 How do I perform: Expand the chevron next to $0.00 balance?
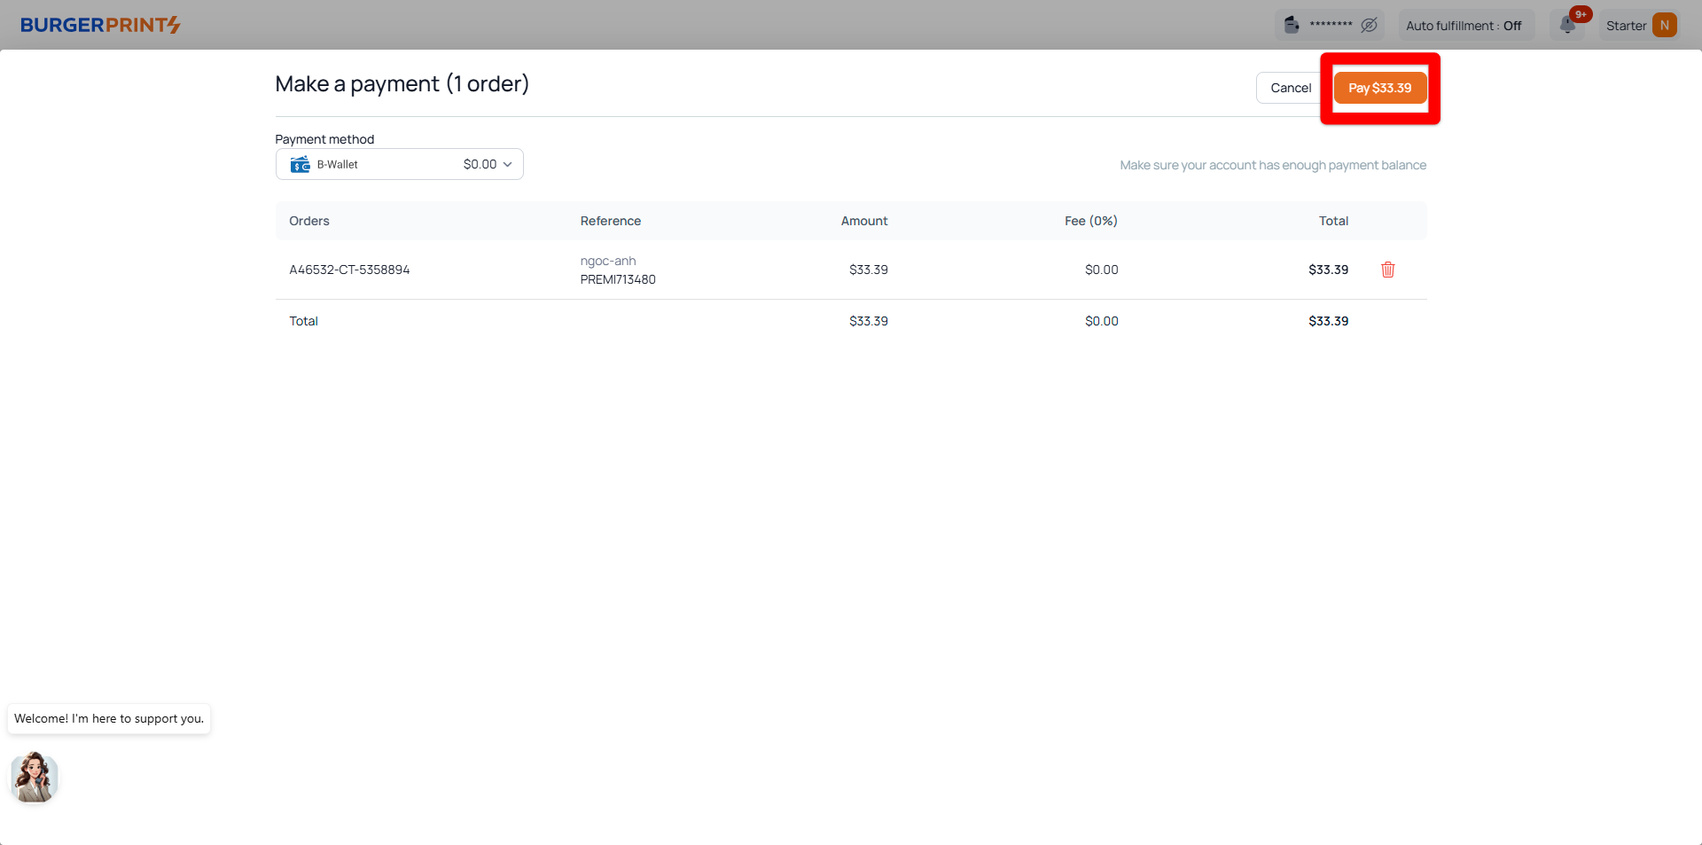point(508,164)
